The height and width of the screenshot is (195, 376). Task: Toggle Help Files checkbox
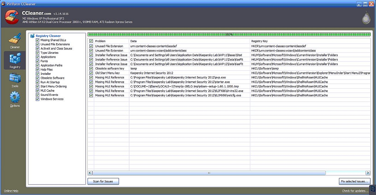[x=38, y=70]
